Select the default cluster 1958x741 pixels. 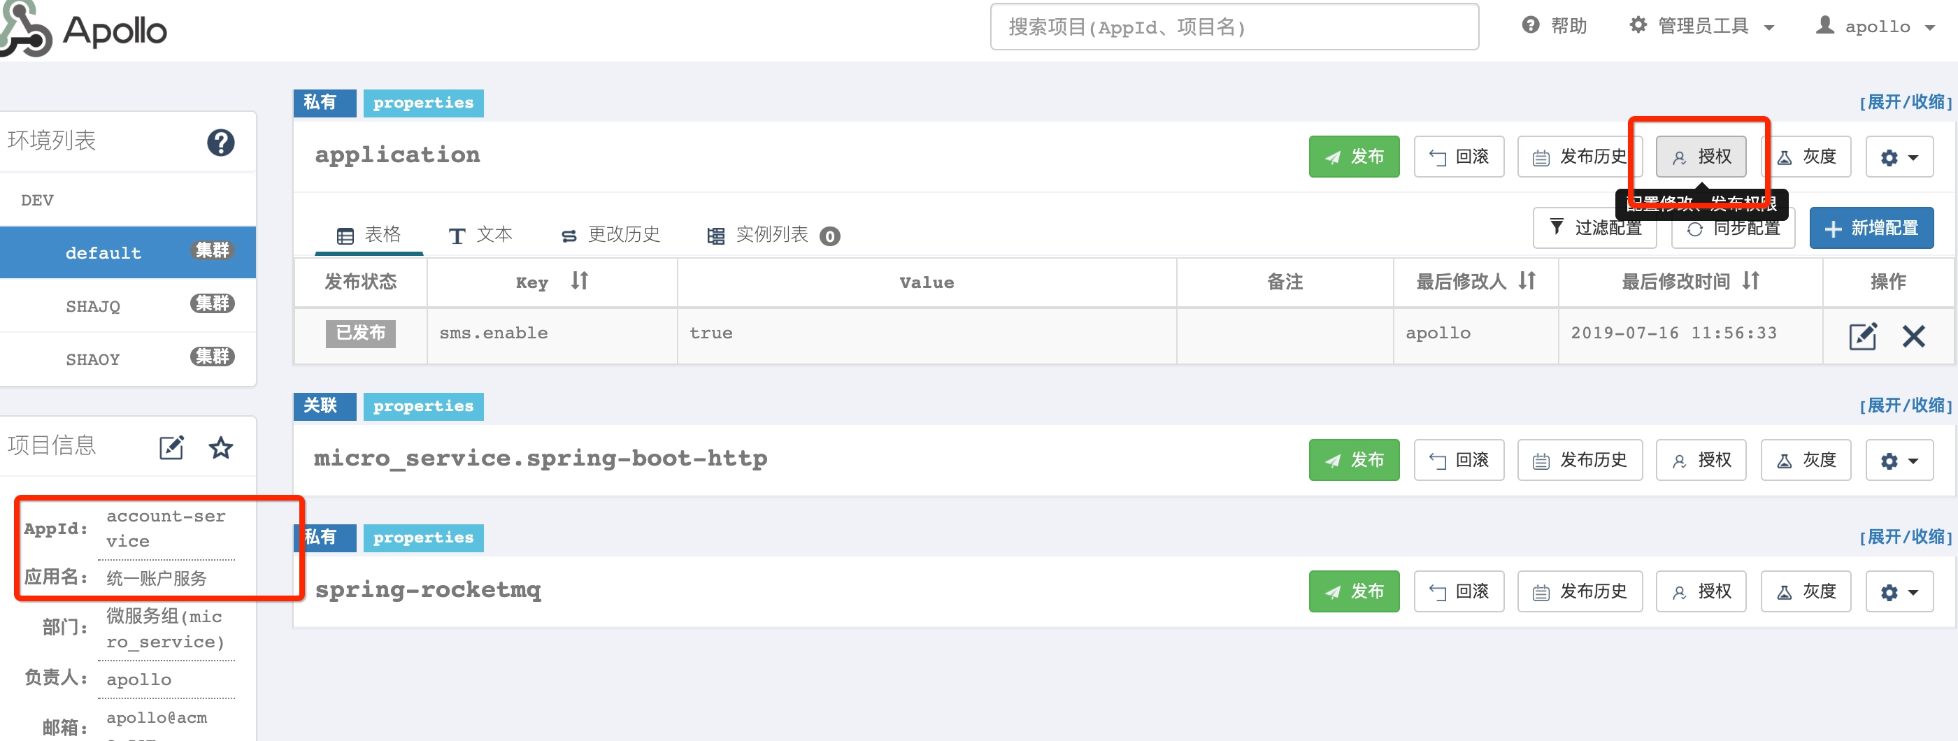point(128,252)
